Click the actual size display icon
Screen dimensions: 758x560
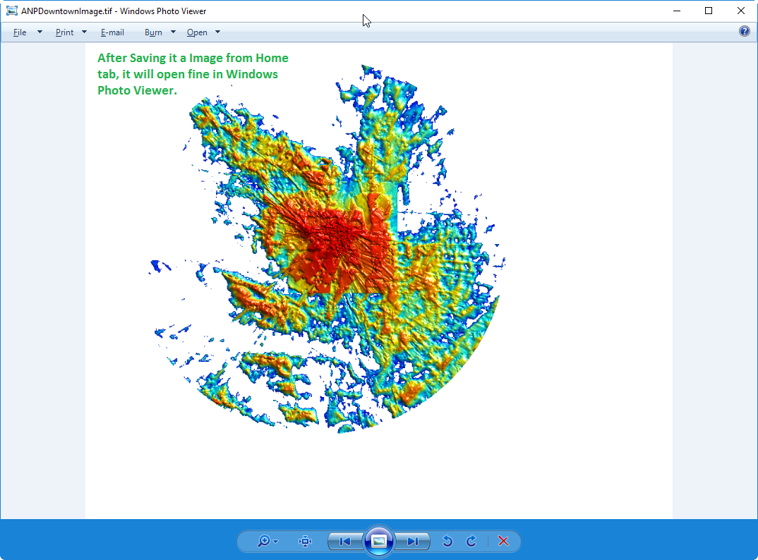point(304,541)
